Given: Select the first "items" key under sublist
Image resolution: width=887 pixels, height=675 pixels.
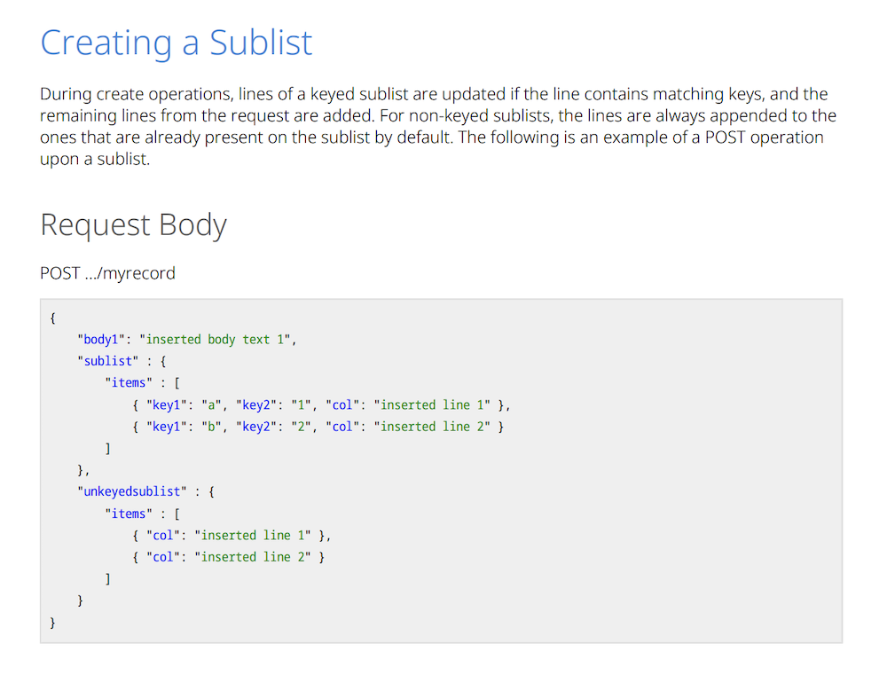Looking at the screenshot, I should [x=129, y=382].
